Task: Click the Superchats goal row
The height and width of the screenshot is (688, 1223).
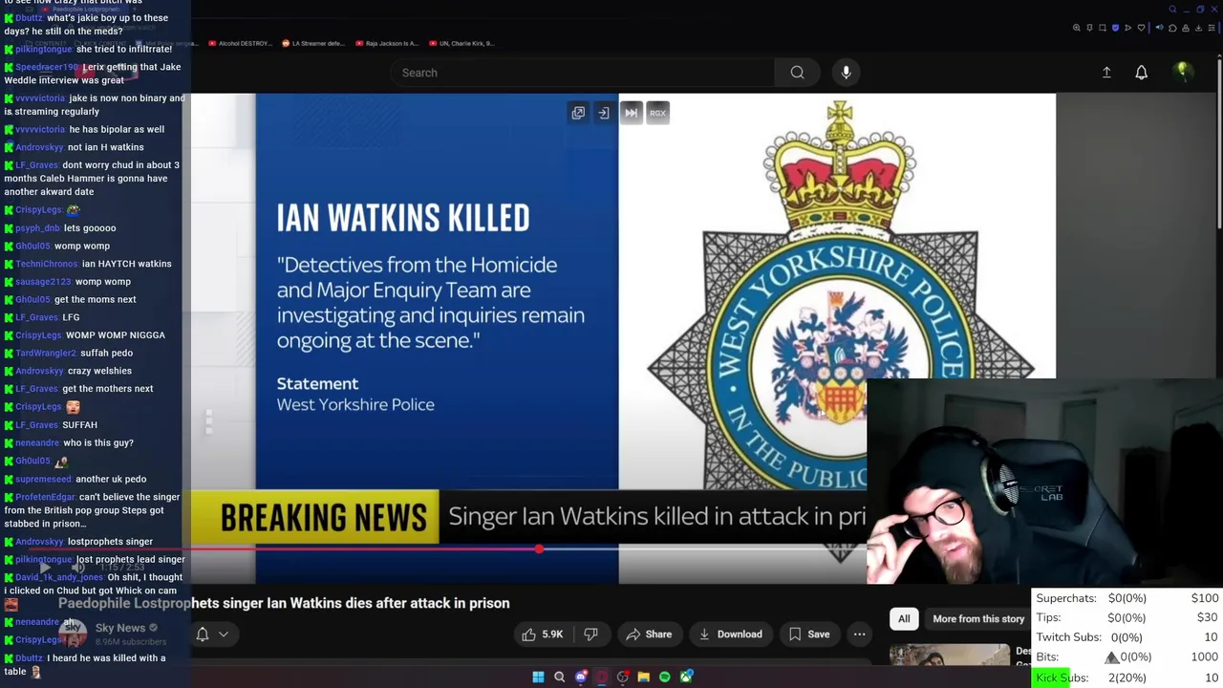Action: 1127,598
